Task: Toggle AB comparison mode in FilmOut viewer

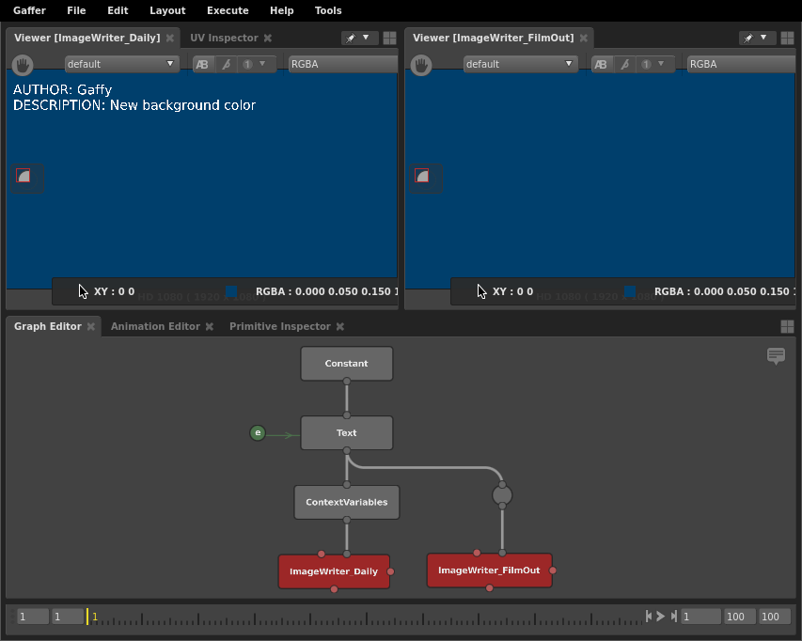Action: point(601,65)
